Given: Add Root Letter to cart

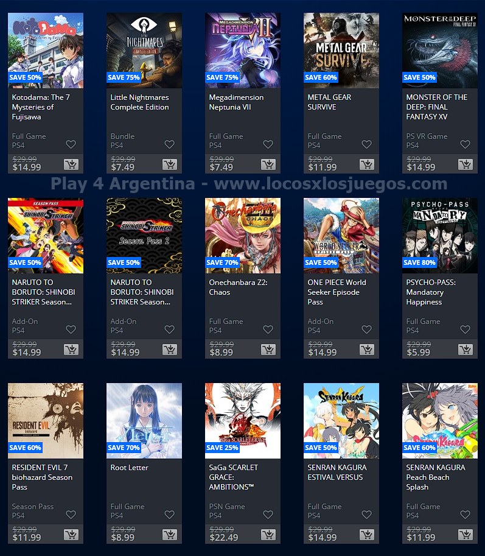Looking at the screenshot, I should [x=170, y=534].
